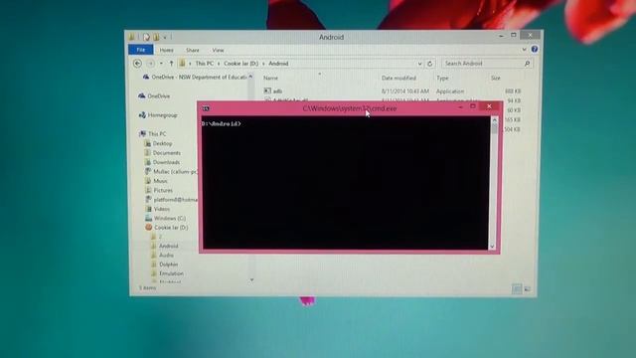The width and height of the screenshot is (636, 358).
Task: Select Homegroup in navigation pane
Action: [162, 115]
